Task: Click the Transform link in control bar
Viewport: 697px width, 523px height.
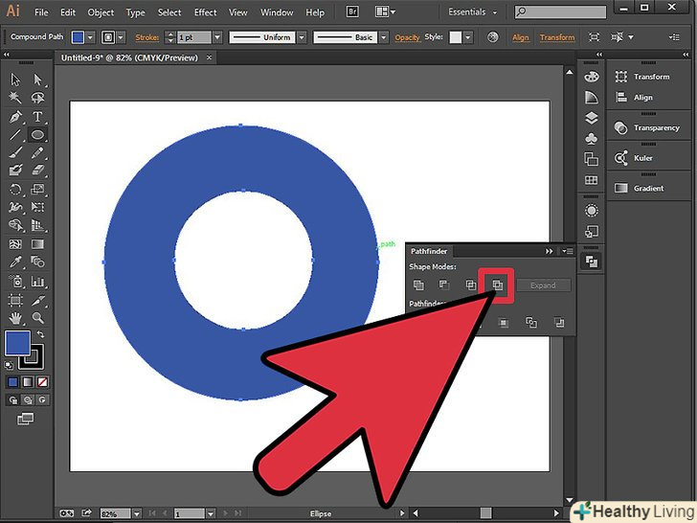Action: (557, 37)
